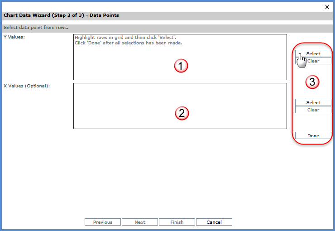
Task: Cancel the Chart Data Wizard
Action: click(x=214, y=222)
